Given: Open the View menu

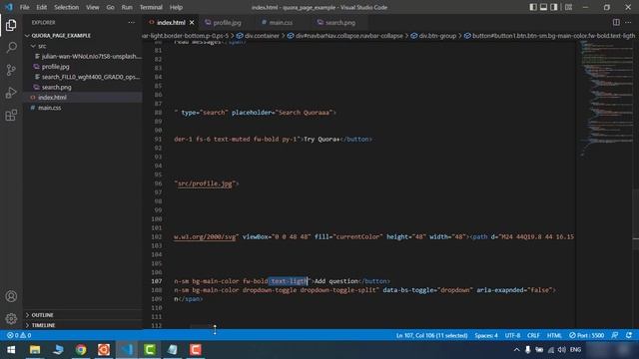Looking at the screenshot, I should [x=93, y=7].
